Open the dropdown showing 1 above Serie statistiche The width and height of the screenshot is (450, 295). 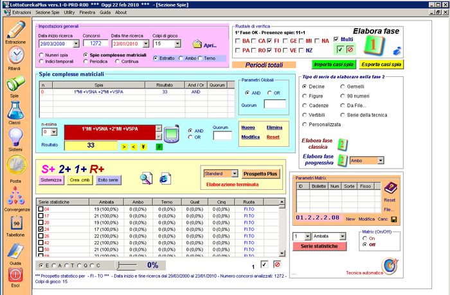click(x=307, y=236)
